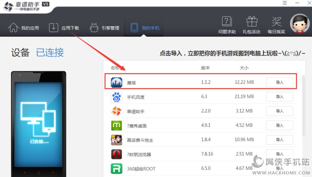Click the 已连接 status heading
The image size is (312, 177).
click(50, 53)
